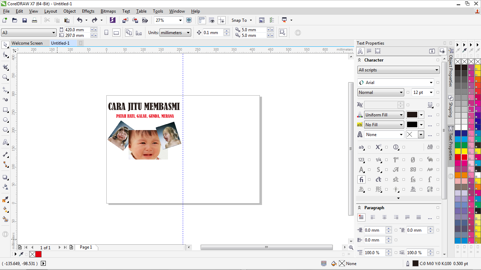Select the Ellipse tool
This screenshot has width=481, height=270.
(x=5, y=120)
